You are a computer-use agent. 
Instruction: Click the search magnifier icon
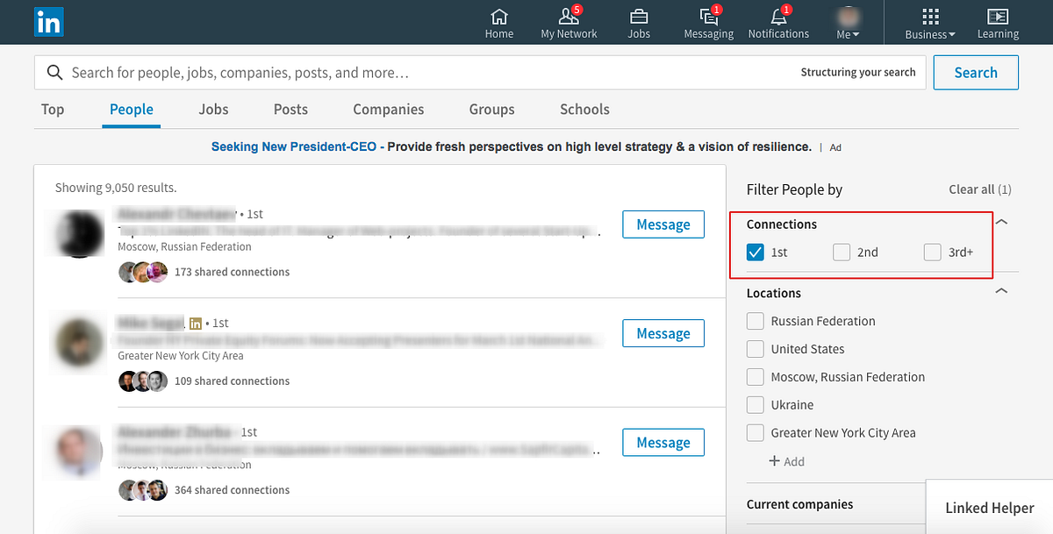point(54,72)
